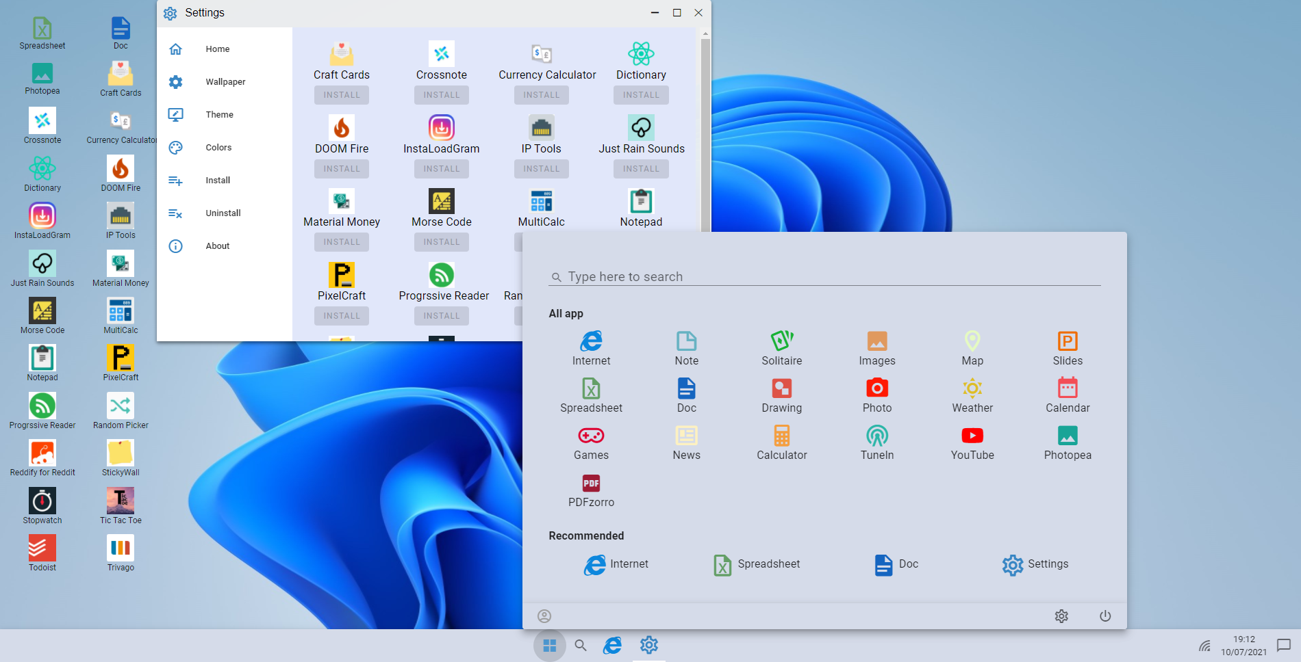Click the Start button on taskbar

(549, 645)
